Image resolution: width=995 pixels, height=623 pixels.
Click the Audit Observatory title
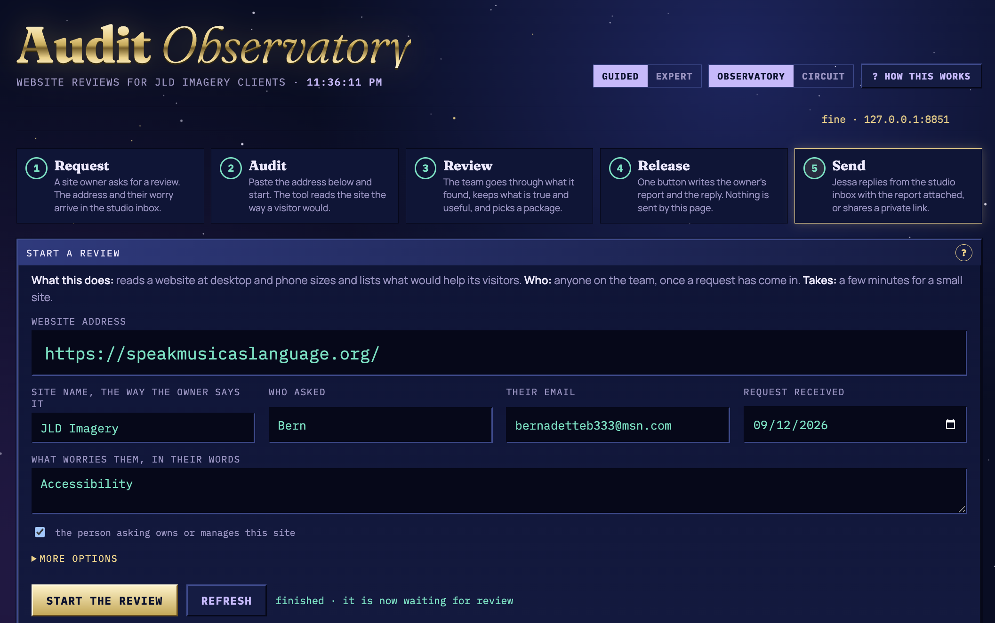214,46
